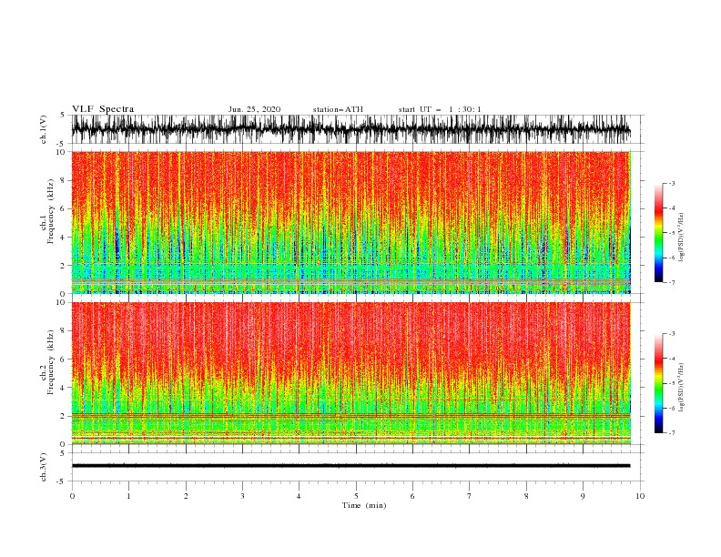Click the time axis tick label "9"
The width and height of the screenshot is (721, 557).
point(583,496)
